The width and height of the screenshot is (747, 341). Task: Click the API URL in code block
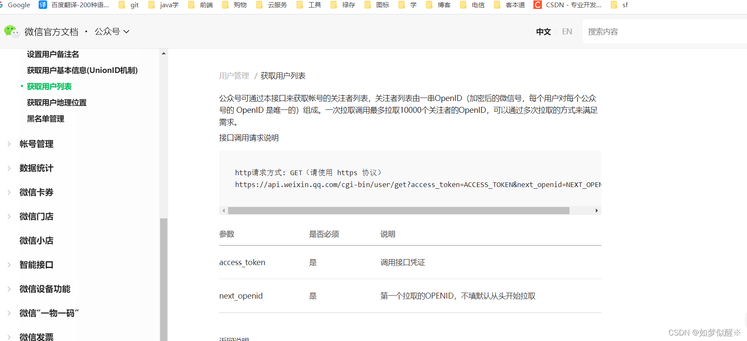pos(418,184)
